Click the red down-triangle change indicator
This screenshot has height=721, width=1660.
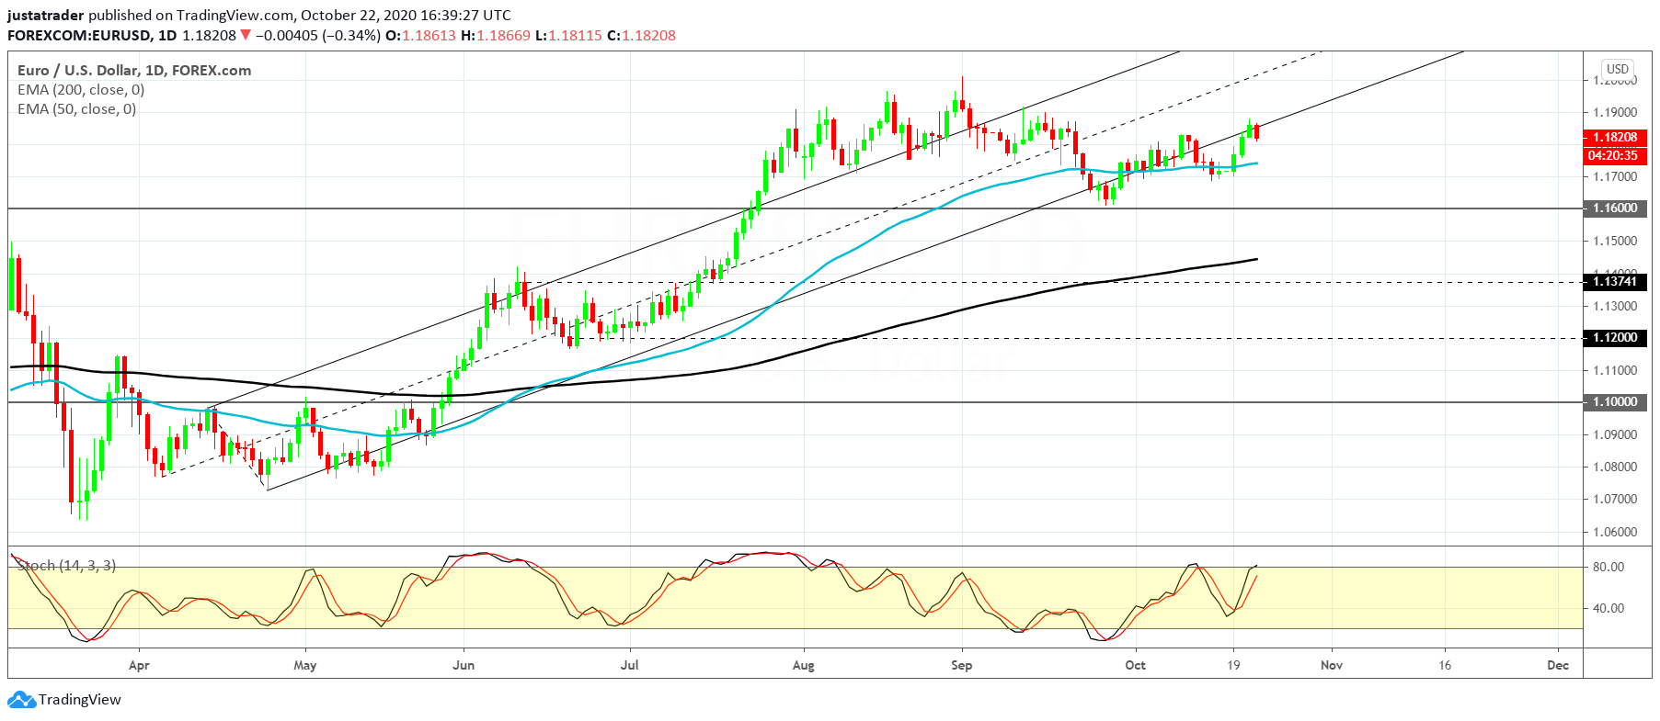coord(246,35)
